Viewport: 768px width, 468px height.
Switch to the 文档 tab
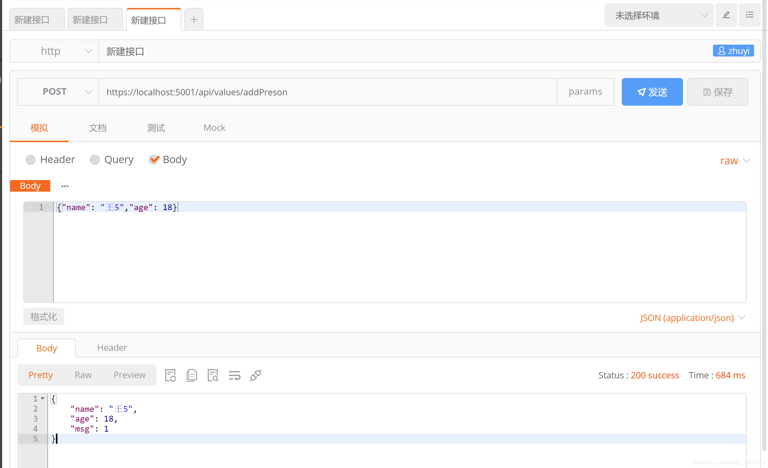click(98, 128)
